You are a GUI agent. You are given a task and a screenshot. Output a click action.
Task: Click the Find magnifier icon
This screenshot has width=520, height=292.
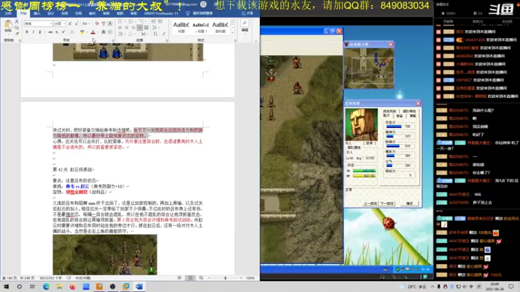click(245, 23)
